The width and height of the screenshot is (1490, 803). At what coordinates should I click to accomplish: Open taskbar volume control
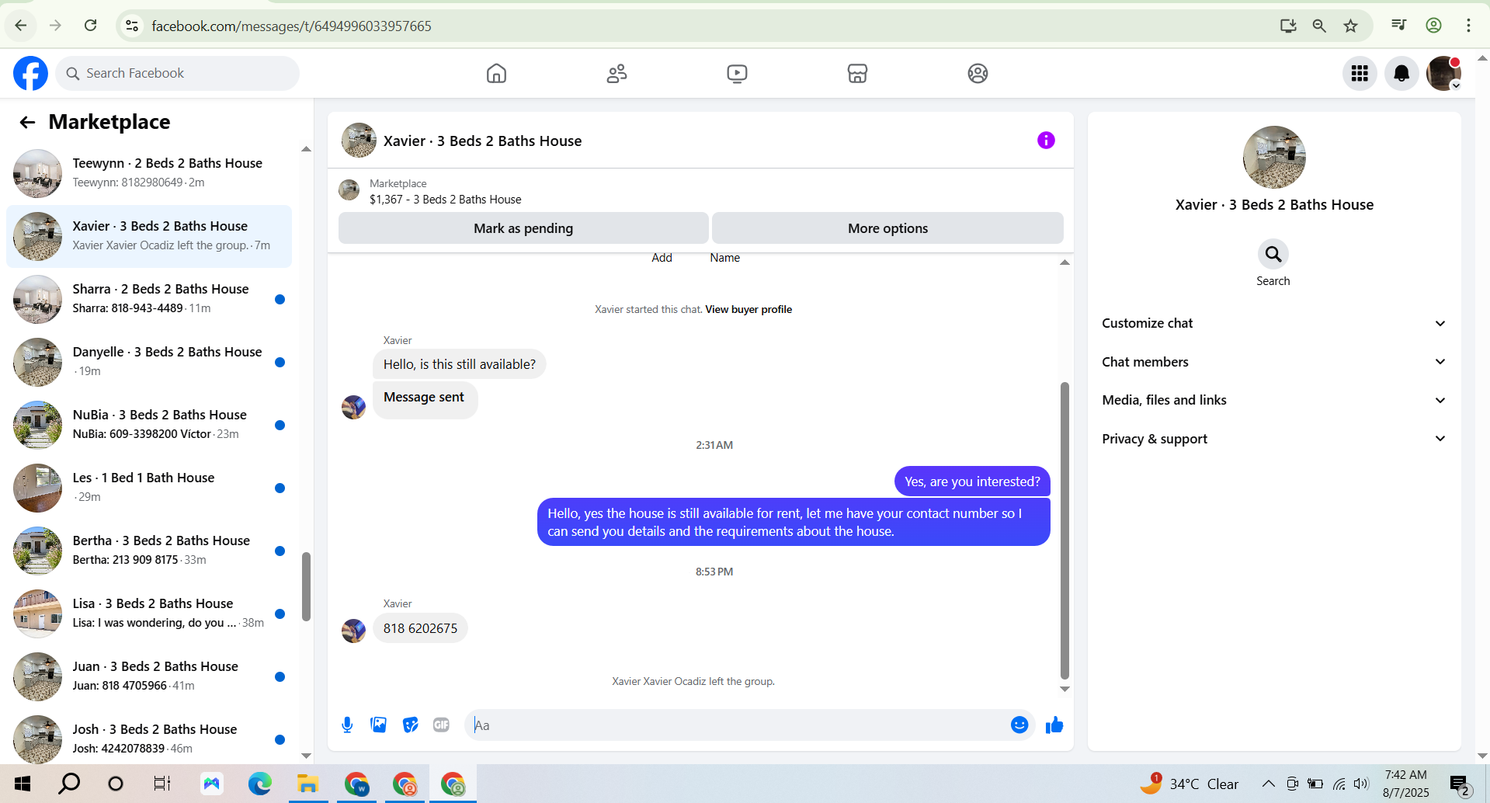click(x=1361, y=784)
